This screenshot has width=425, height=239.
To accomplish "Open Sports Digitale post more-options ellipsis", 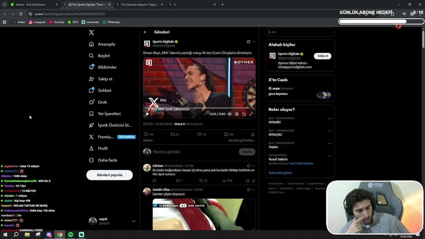I will coord(254,42).
